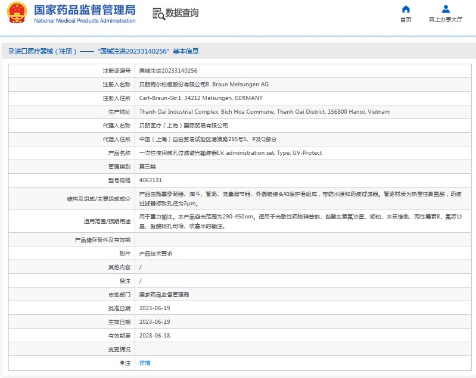
Task: Click the document icon before 进口医疗器械
Action: point(11,51)
